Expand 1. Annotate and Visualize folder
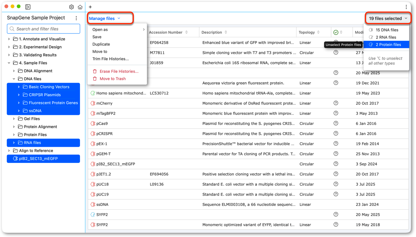Viewport: 416px width, 237px height. click(9, 39)
